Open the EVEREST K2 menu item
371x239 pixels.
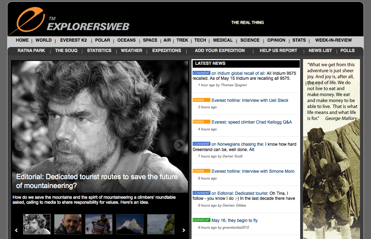[x=73, y=40]
